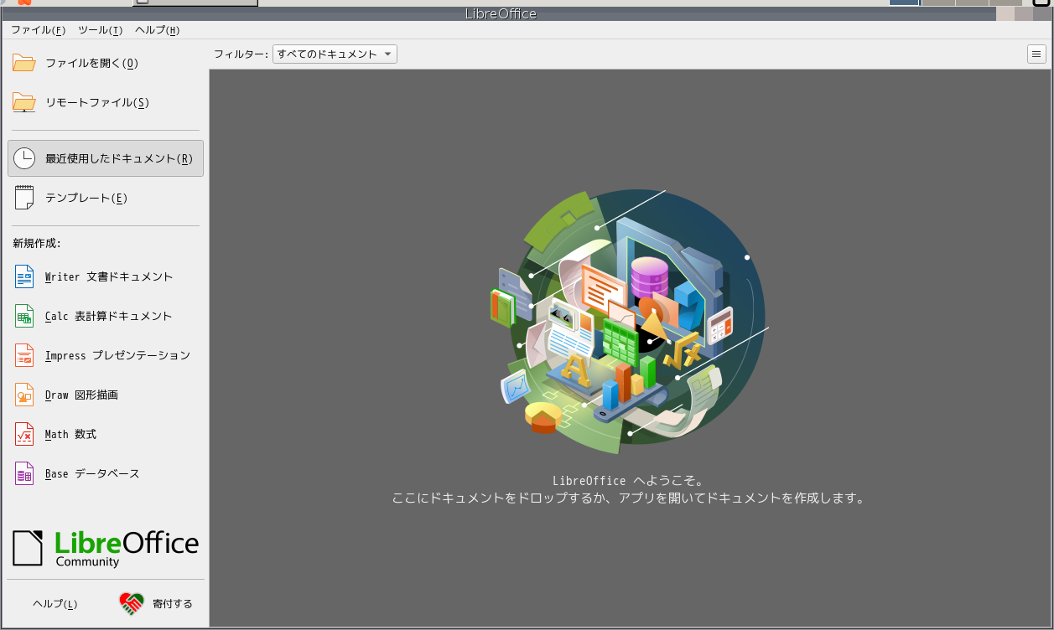
Task: Click the donate heart-hands icon
Action: click(130, 602)
